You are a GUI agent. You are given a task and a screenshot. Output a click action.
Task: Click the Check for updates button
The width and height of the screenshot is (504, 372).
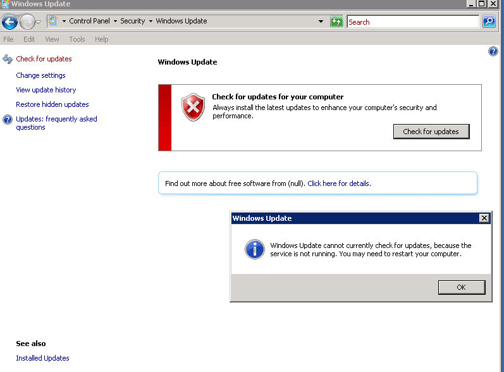tap(431, 132)
